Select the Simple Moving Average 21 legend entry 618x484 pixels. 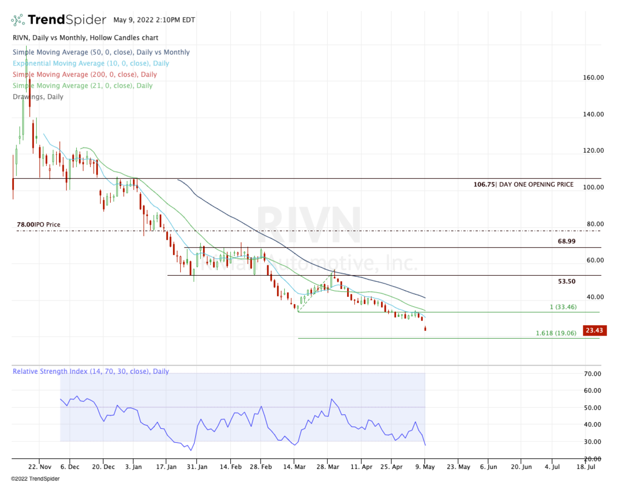(x=82, y=86)
